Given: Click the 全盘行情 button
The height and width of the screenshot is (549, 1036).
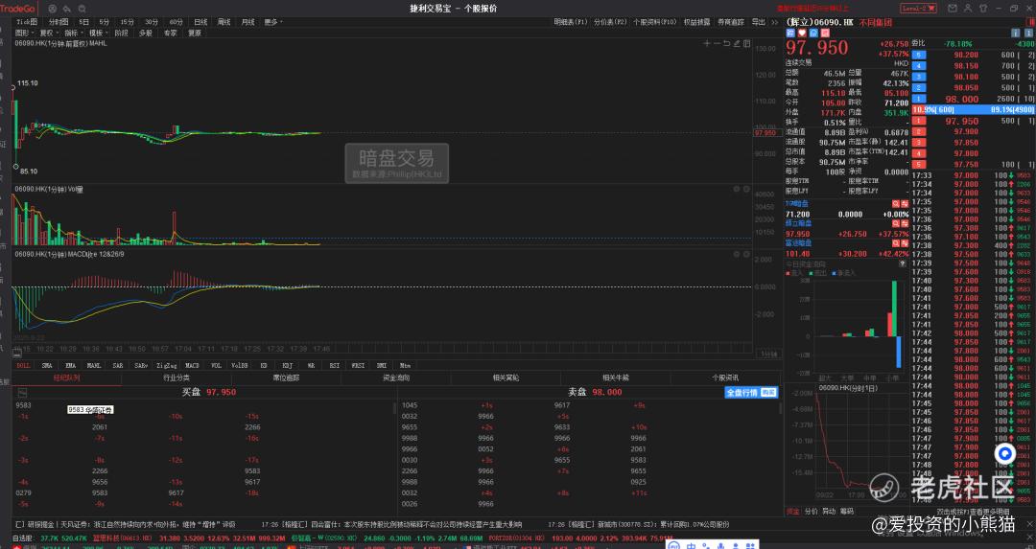Looking at the screenshot, I should click(751, 392).
